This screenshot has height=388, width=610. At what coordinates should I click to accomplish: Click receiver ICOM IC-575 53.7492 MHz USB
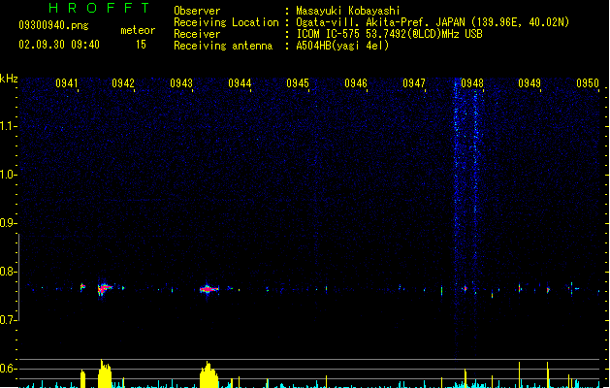coord(389,34)
